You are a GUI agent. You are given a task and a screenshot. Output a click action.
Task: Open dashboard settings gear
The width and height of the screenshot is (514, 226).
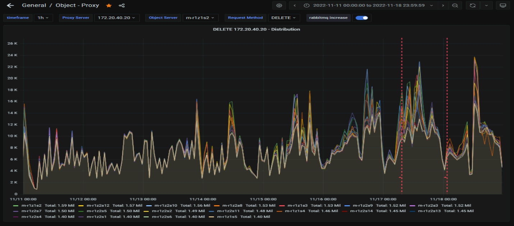(279, 5)
